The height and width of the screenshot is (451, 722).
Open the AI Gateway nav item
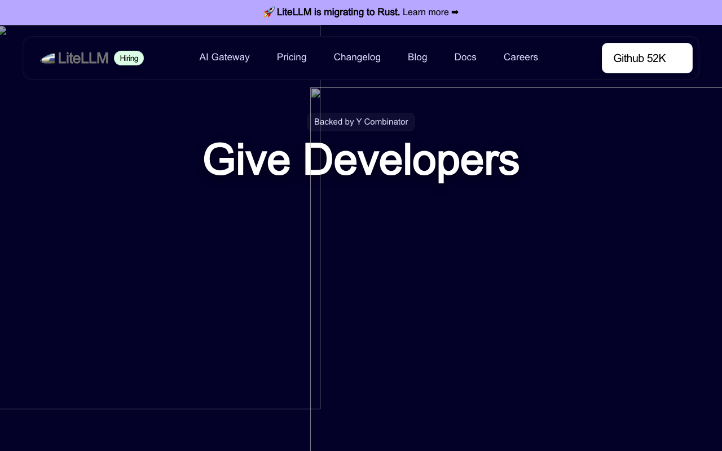click(224, 57)
